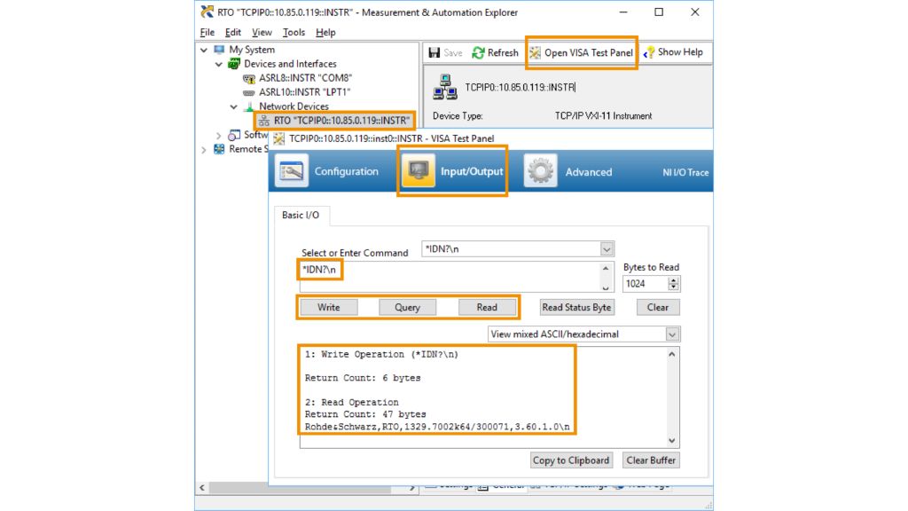Click the Query button
The height and width of the screenshot is (511, 908).
(x=407, y=307)
